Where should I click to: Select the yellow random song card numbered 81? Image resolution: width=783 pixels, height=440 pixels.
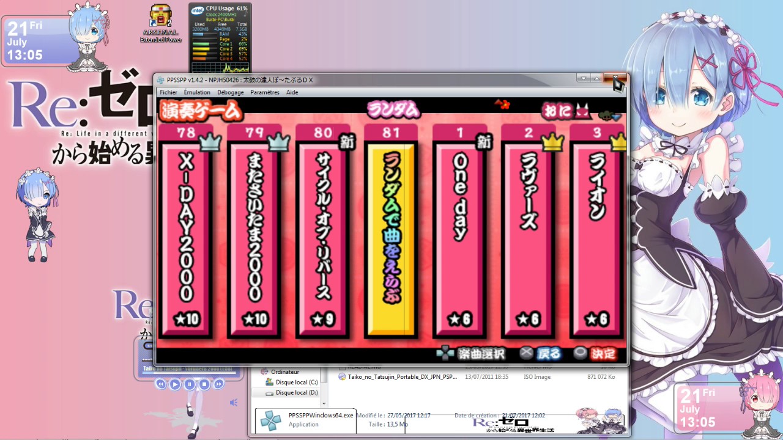391,232
